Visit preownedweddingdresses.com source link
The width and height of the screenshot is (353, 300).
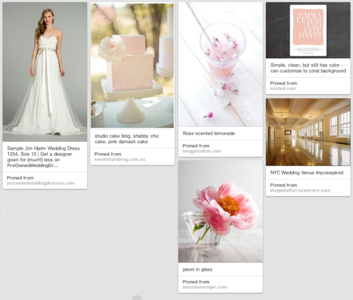tap(40, 183)
